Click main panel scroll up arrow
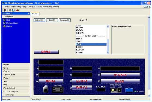This screenshot has height=102, width=152. point(149,17)
